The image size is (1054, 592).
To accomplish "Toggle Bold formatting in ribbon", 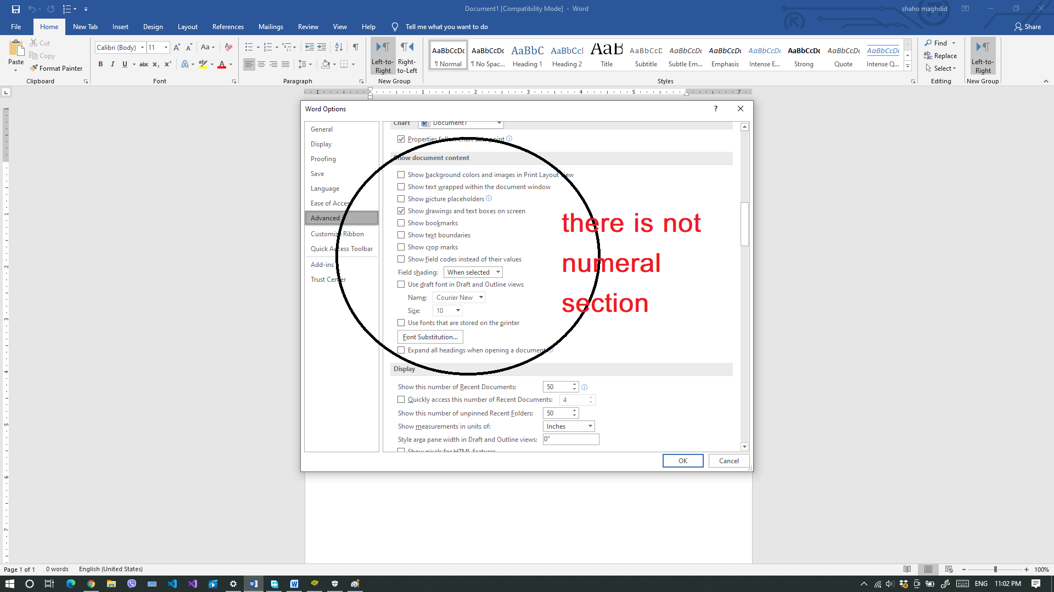I will pyautogui.click(x=100, y=64).
